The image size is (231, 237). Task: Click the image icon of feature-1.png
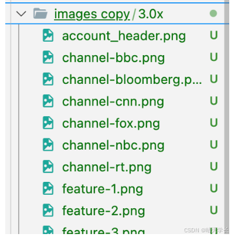tap(48, 189)
